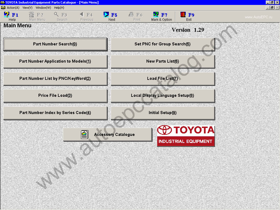Click Set PNC for Group Search(5)
Screen dimensions: 280x210
162,44
